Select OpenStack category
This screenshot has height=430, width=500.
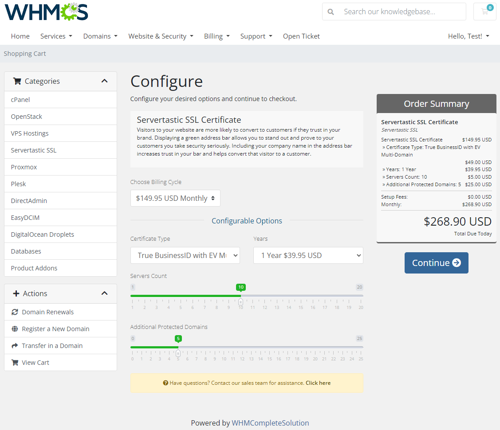tap(61, 117)
